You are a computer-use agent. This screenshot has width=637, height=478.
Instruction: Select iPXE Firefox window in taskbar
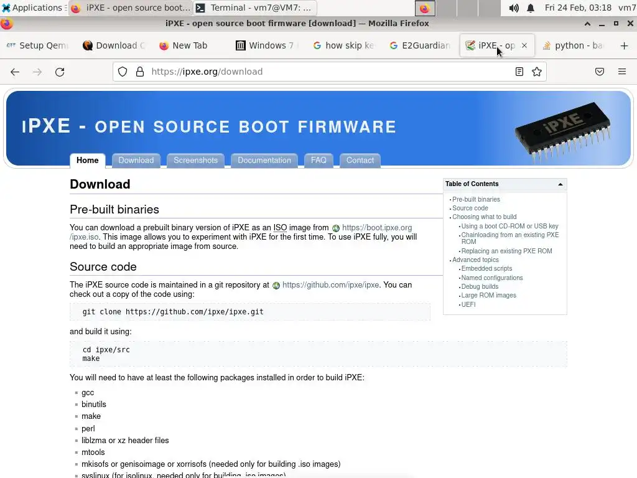(x=131, y=7)
